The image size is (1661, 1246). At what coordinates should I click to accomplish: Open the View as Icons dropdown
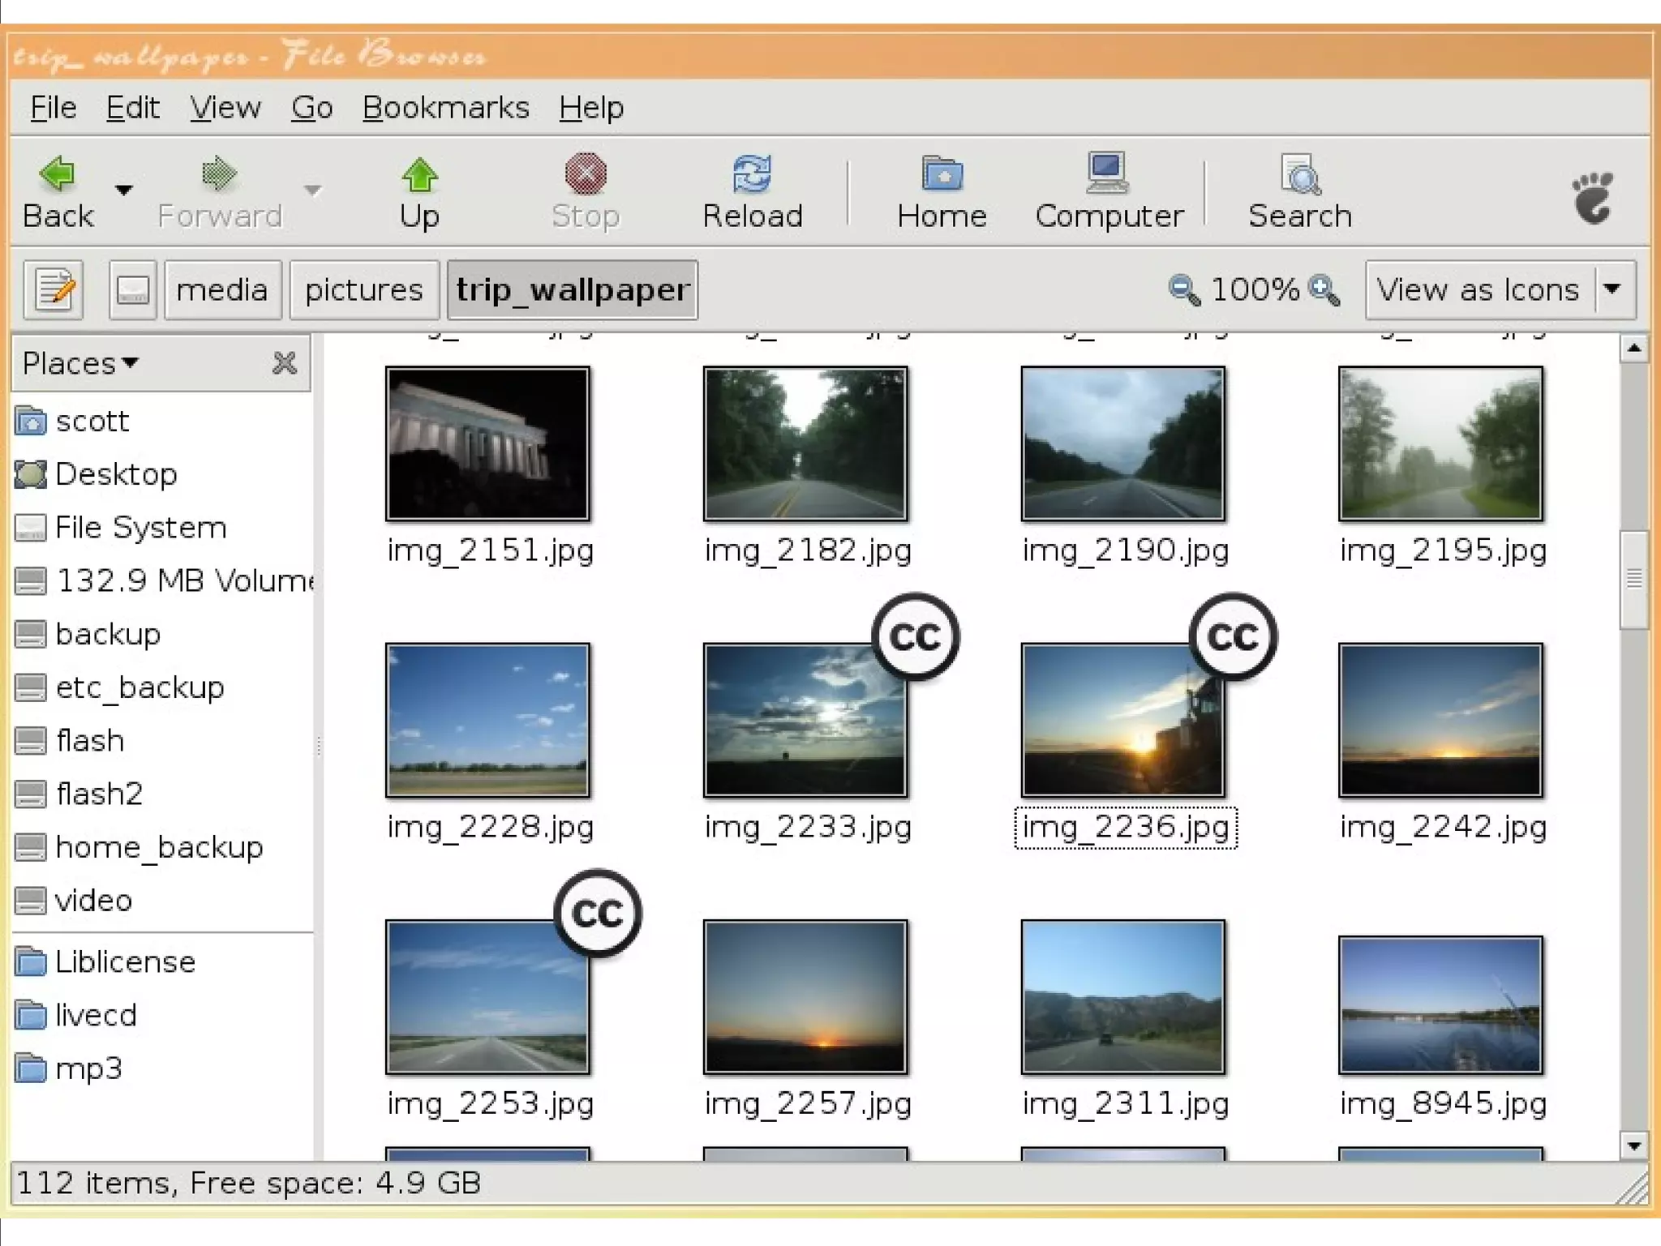[x=1613, y=289]
